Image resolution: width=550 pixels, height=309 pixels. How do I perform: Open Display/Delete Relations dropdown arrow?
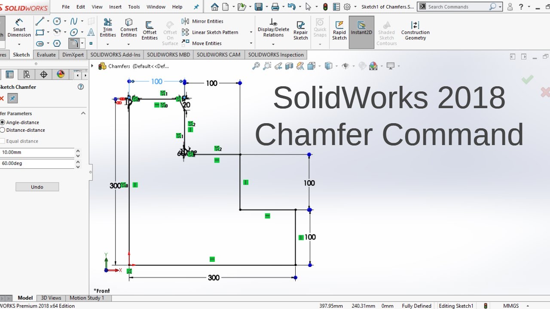pos(273,44)
